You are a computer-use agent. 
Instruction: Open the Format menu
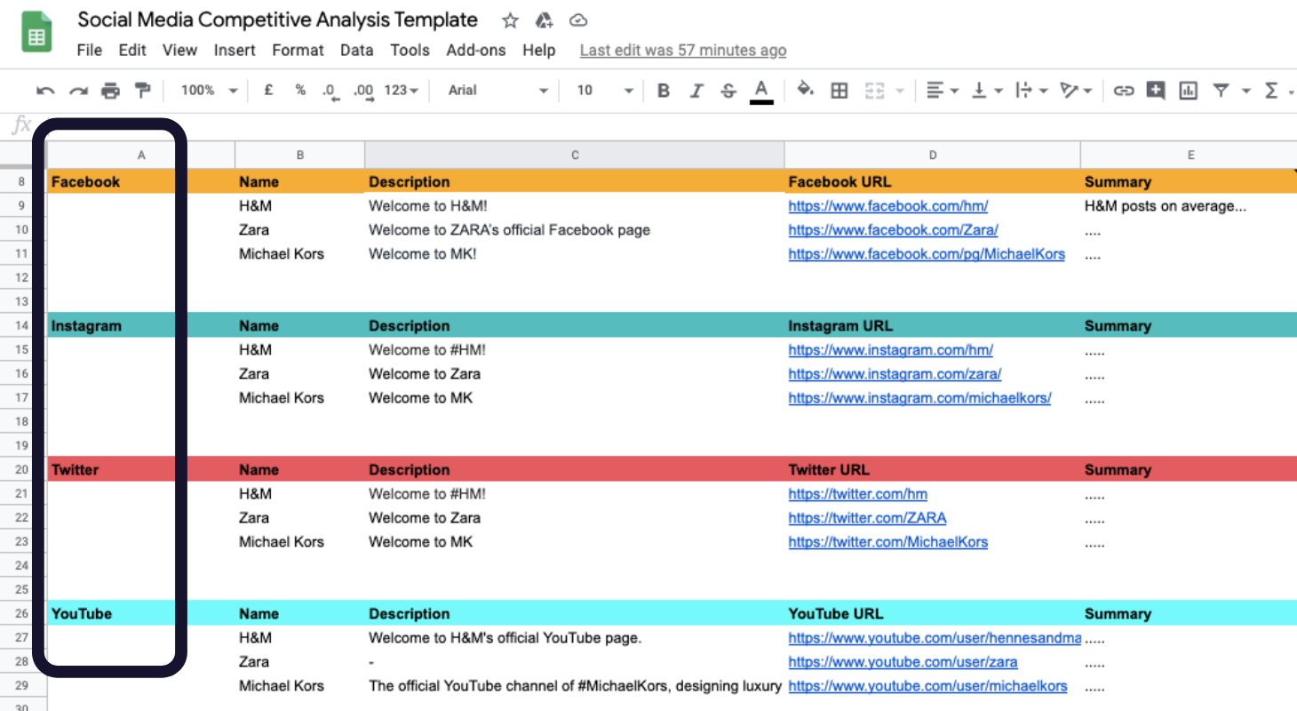pos(298,51)
